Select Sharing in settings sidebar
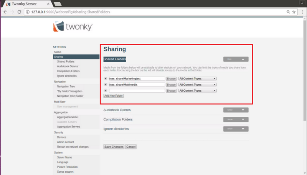The width and height of the screenshot is (307, 175). coord(76,57)
